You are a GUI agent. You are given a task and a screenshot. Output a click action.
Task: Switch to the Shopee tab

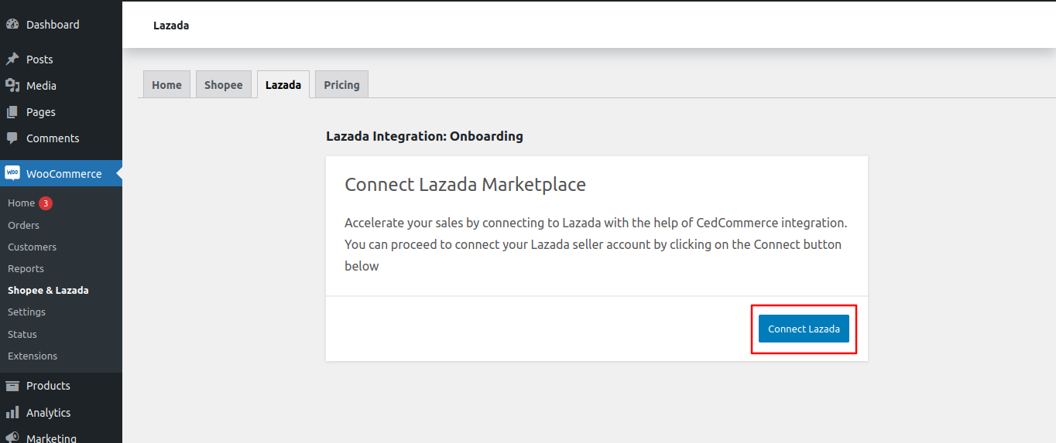click(224, 85)
